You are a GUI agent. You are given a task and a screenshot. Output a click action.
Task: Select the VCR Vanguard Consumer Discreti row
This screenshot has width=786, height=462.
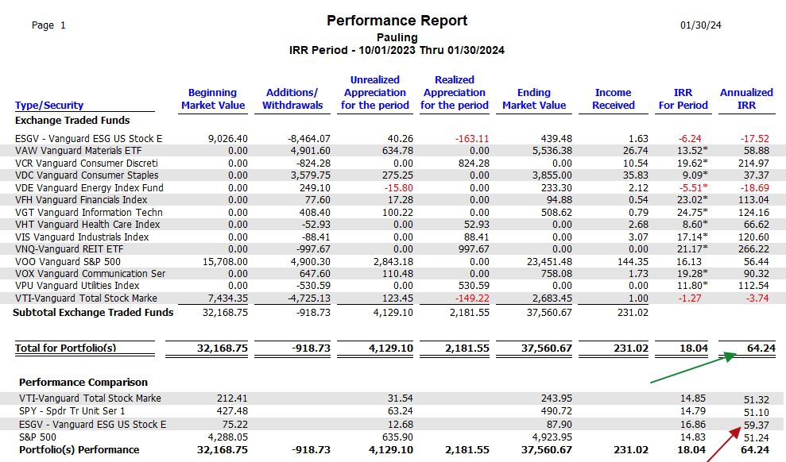pos(393,164)
